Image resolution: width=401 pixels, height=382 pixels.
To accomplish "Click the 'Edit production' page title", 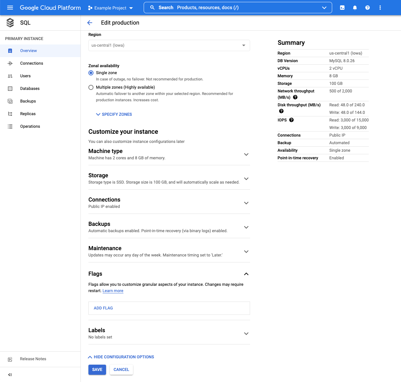I will [120, 23].
